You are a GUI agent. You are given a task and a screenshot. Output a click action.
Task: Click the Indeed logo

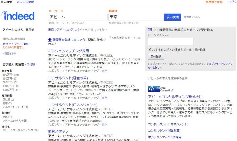tap(18, 15)
